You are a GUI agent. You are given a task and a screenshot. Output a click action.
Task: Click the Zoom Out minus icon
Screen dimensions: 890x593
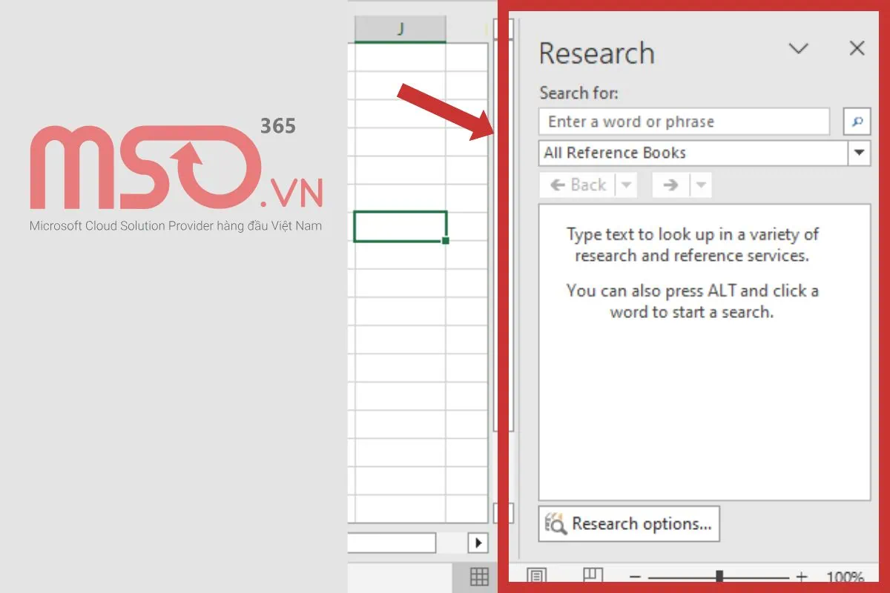tap(634, 576)
